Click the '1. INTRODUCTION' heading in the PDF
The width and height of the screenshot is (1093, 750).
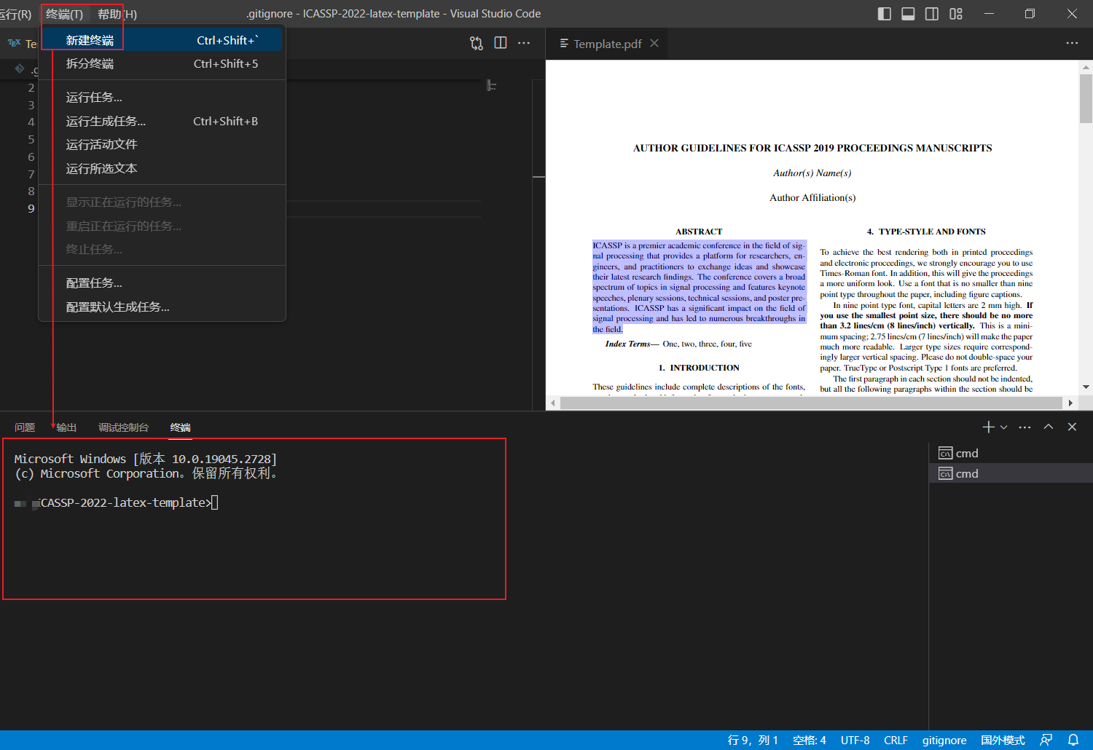pos(699,368)
